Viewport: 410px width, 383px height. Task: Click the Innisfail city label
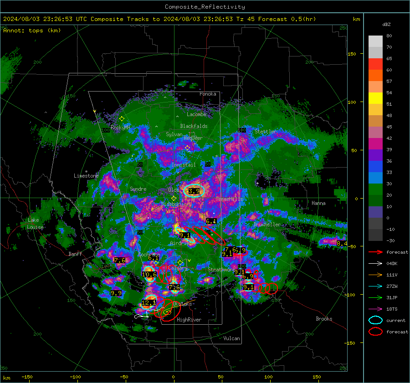[184, 165]
